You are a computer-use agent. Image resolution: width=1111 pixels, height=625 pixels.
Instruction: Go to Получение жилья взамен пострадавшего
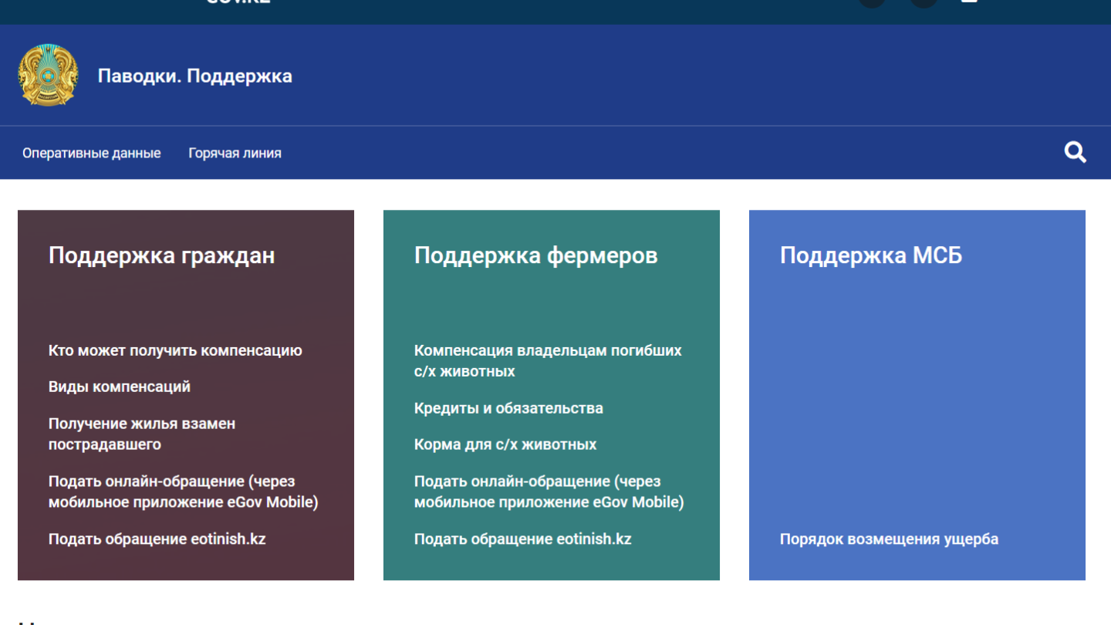[x=142, y=434]
